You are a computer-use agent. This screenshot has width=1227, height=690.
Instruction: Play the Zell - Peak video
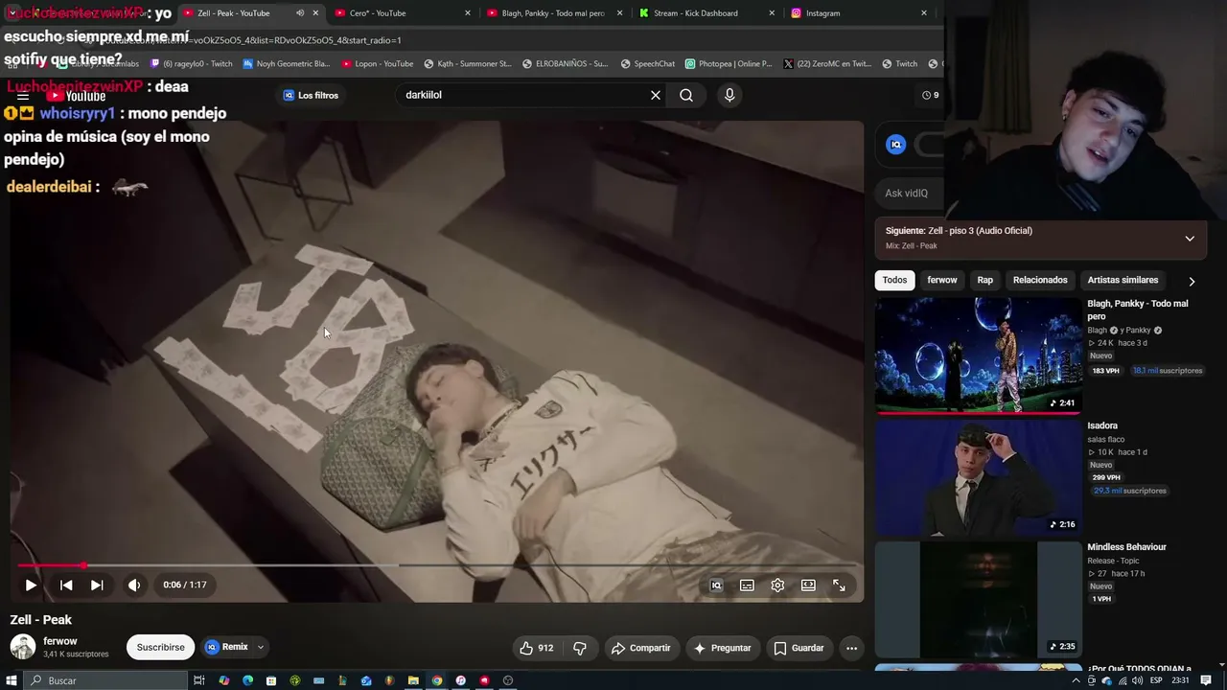(x=31, y=585)
